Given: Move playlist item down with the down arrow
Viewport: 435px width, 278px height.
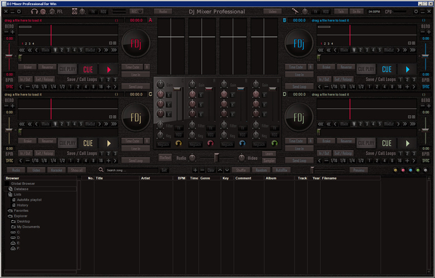Looking at the screenshot, I should pos(227,170).
